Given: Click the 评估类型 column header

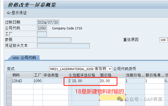Looking at the screenshot, I should click(56, 75).
